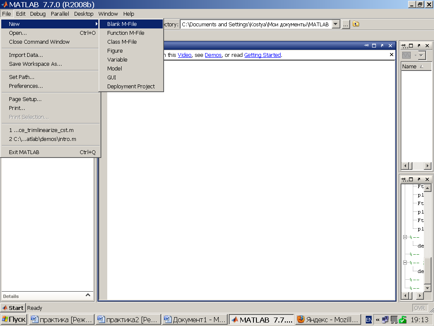Open the Debug menu

tap(38, 14)
